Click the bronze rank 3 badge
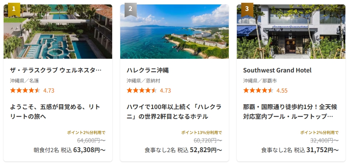Screen dimensions: 347x163 [246, 8]
